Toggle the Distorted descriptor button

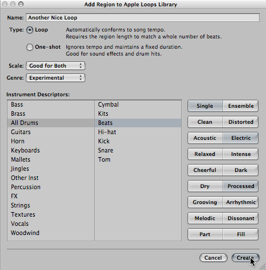coord(241,122)
